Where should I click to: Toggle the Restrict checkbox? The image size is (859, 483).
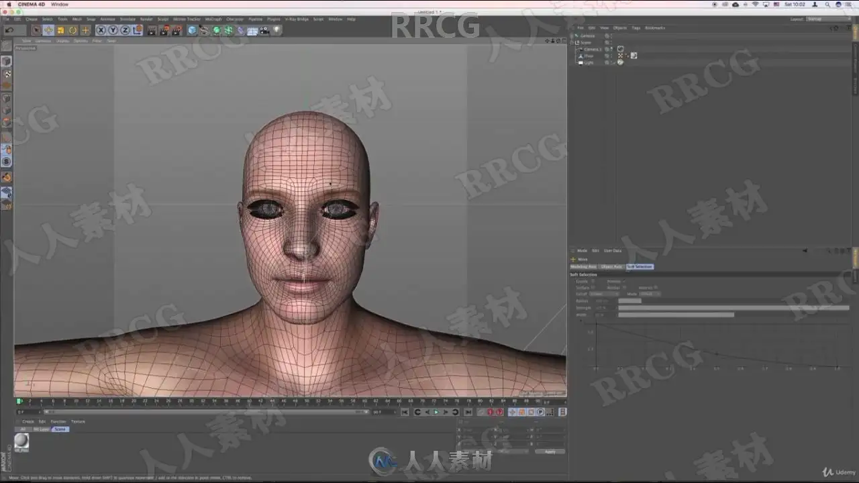coord(656,287)
